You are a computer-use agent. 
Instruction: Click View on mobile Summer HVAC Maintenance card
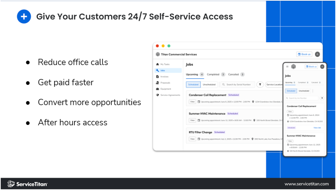click(290, 141)
